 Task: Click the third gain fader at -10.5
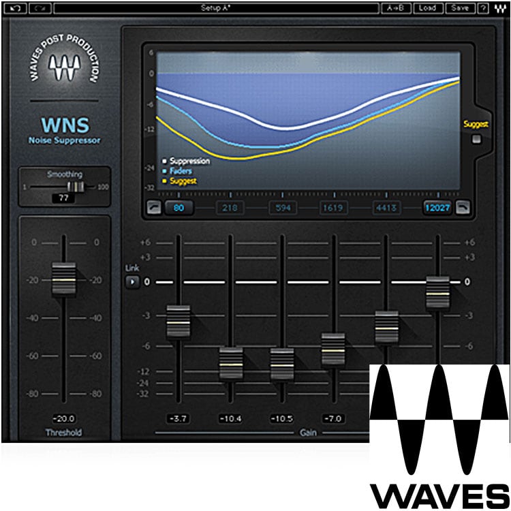tap(282, 365)
